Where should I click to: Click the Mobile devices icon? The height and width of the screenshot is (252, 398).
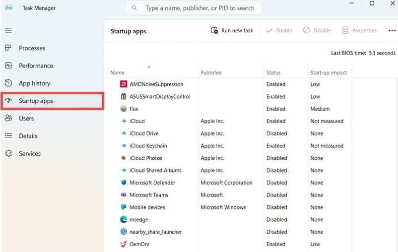124,207
